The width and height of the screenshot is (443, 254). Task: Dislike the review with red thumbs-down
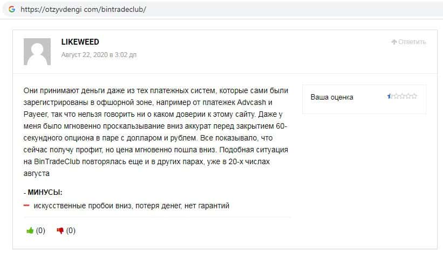point(60,231)
